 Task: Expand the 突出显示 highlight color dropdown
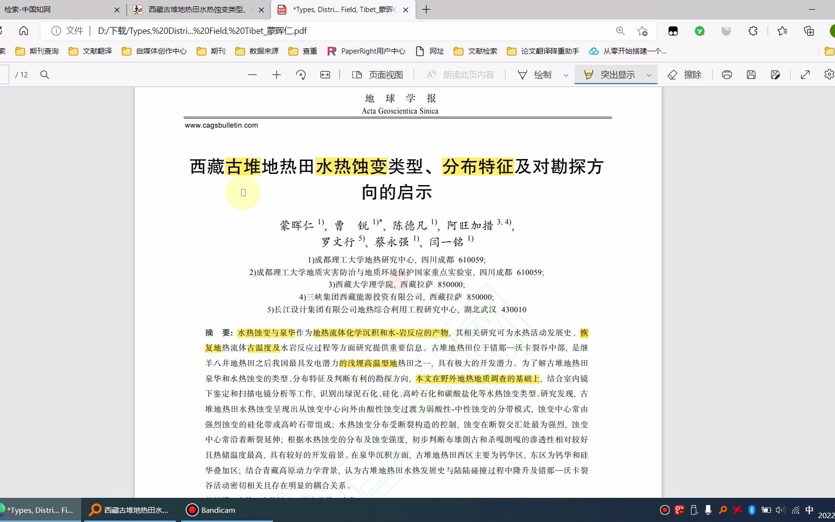click(649, 75)
